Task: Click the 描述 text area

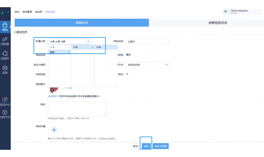Action: (x=77, y=109)
